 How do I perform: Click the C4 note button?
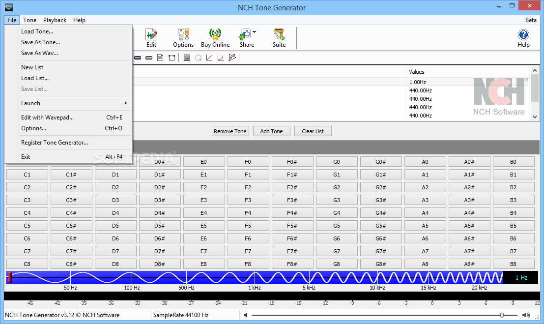click(27, 213)
